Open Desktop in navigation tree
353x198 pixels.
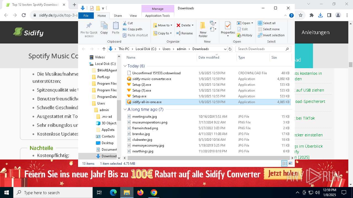tap(107, 143)
